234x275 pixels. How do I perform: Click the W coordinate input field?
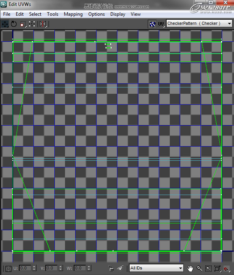click(x=80, y=268)
